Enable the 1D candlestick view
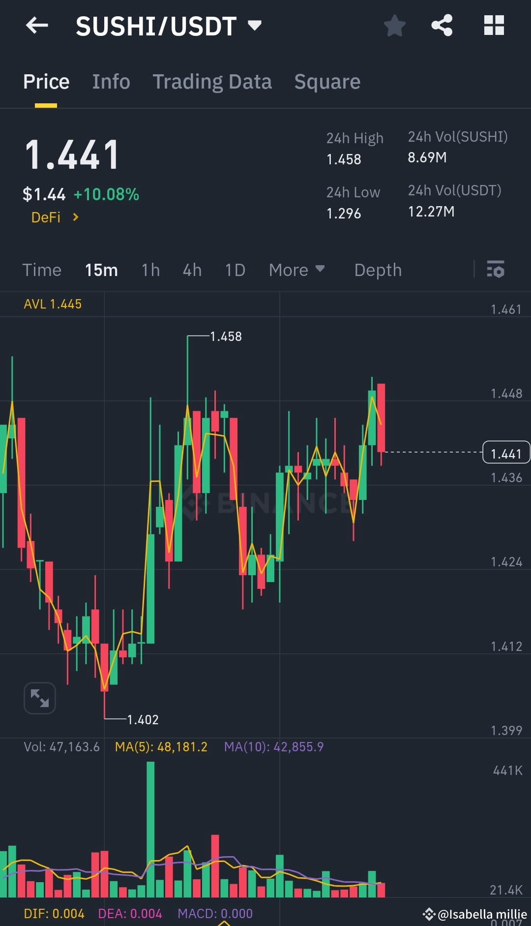Image resolution: width=531 pixels, height=926 pixels. click(x=235, y=270)
